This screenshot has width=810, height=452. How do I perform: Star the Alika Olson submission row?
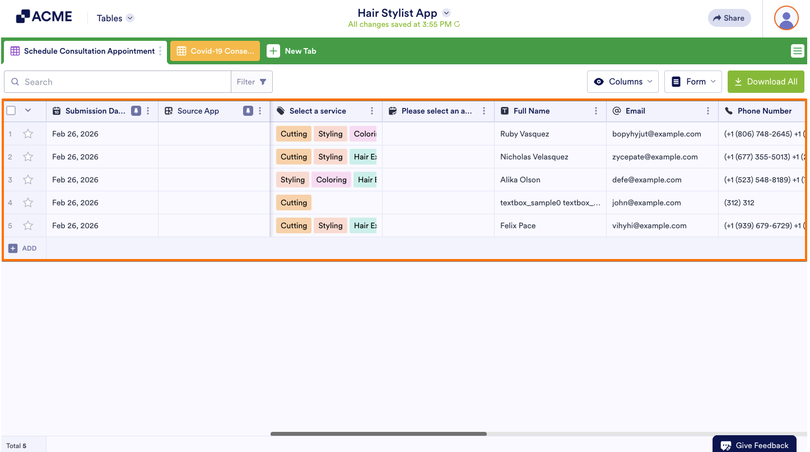coord(28,180)
